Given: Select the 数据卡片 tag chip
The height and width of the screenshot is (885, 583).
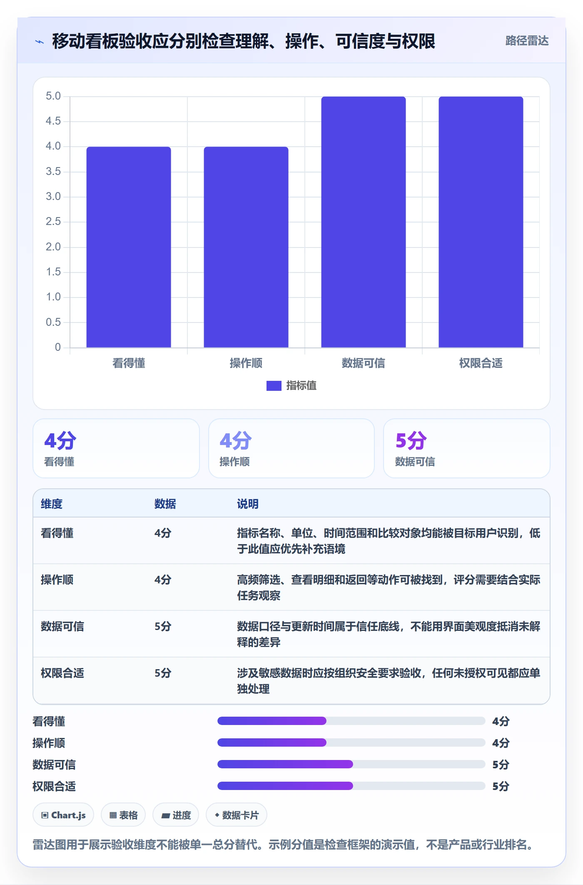Looking at the screenshot, I should [237, 815].
